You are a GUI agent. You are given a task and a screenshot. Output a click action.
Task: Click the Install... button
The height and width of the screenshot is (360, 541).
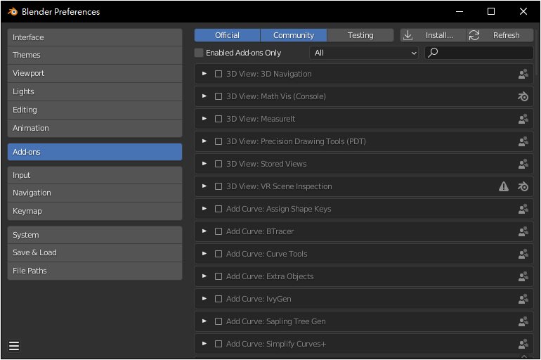tap(433, 35)
